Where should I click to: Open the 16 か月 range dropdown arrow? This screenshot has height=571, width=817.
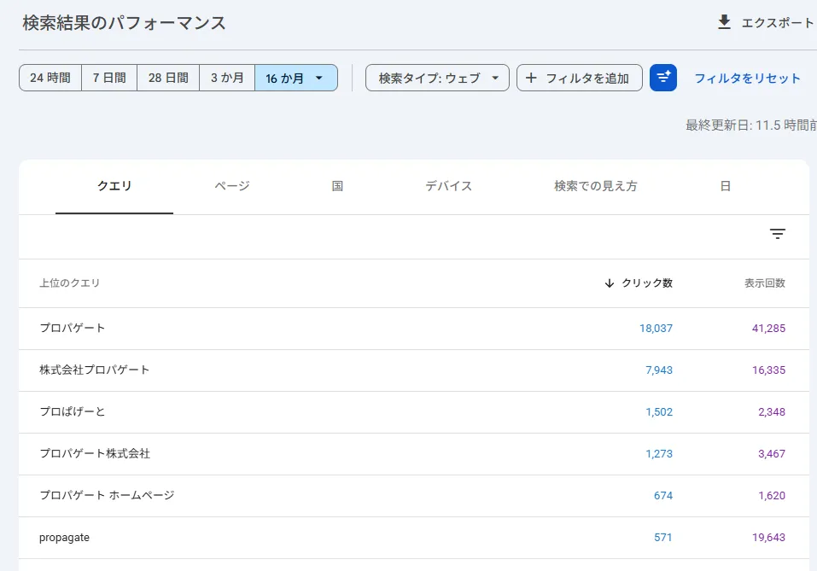(x=319, y=78)
